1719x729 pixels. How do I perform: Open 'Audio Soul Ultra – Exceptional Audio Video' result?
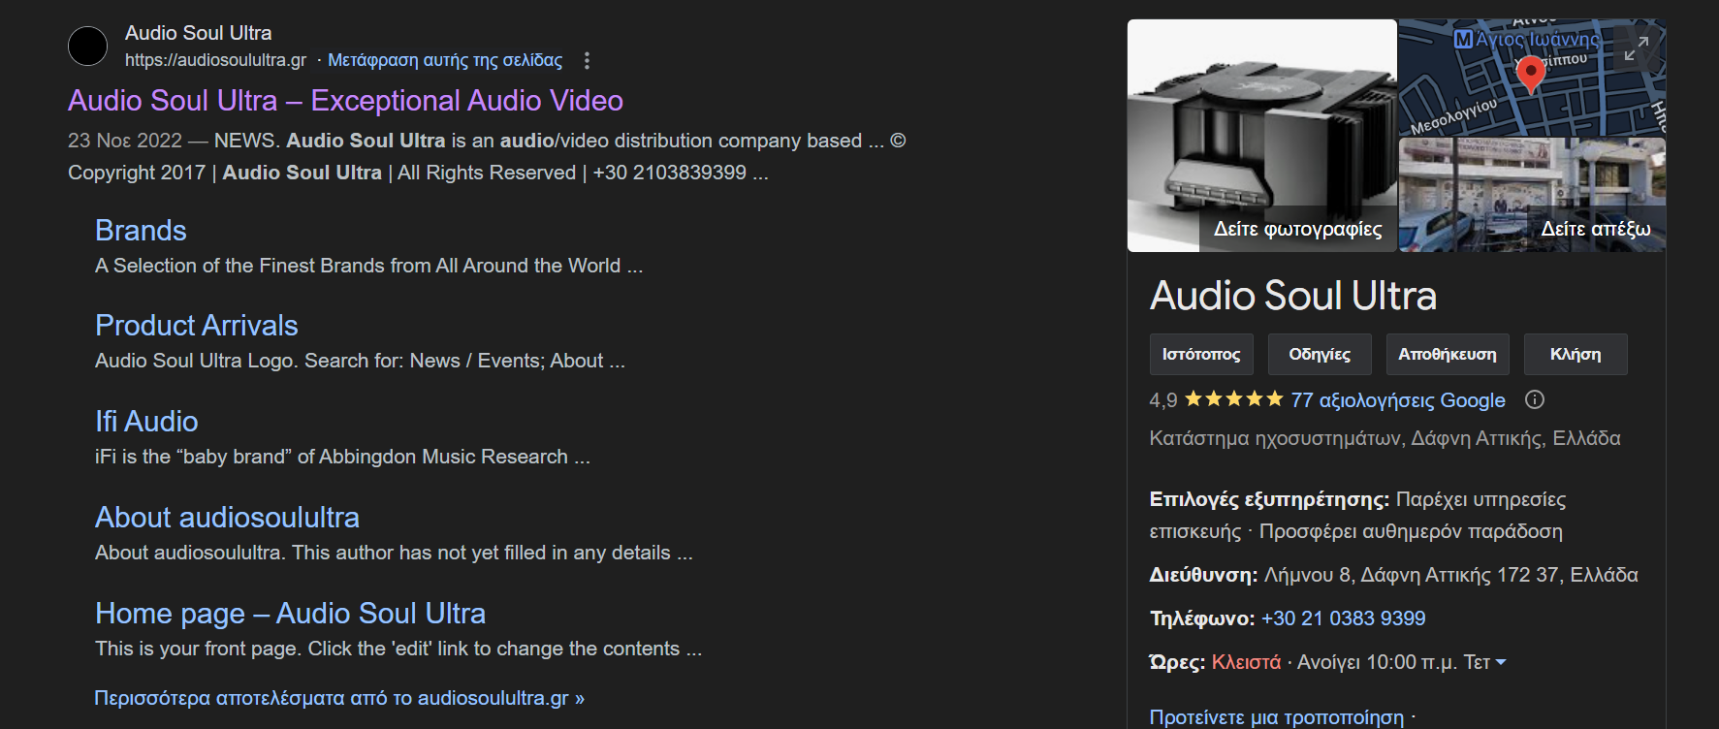(x=345, y=101)
